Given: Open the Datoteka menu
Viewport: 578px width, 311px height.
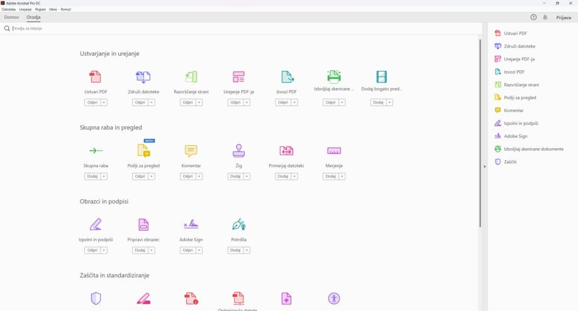Looking at the screenshot, I should pyautogui.click(x=8, y=9).
